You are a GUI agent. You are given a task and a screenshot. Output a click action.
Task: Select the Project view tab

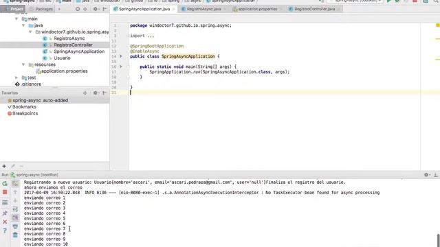(x=13, y=9)
